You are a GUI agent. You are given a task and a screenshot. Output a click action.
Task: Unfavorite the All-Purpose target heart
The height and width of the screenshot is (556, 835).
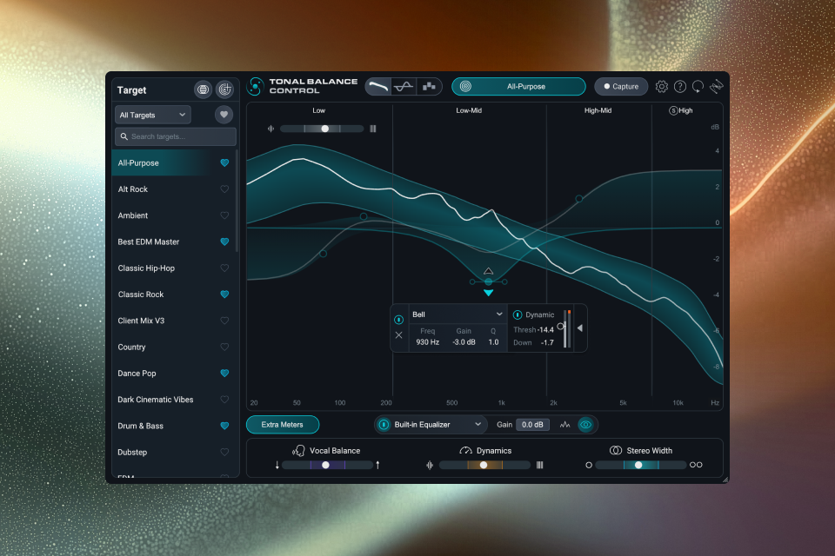[x=224, y=162]
